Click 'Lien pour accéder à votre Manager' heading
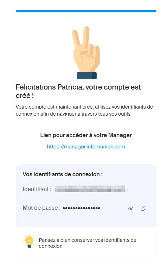167x263 pixels. [x=86, y=135]
